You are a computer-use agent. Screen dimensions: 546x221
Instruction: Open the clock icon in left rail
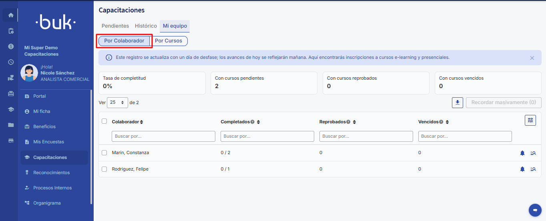click(11, 62)
